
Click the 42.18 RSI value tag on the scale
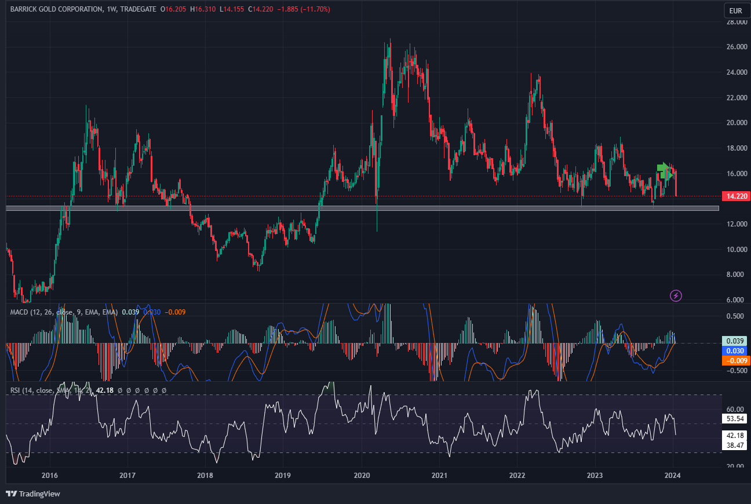[734, 436]
